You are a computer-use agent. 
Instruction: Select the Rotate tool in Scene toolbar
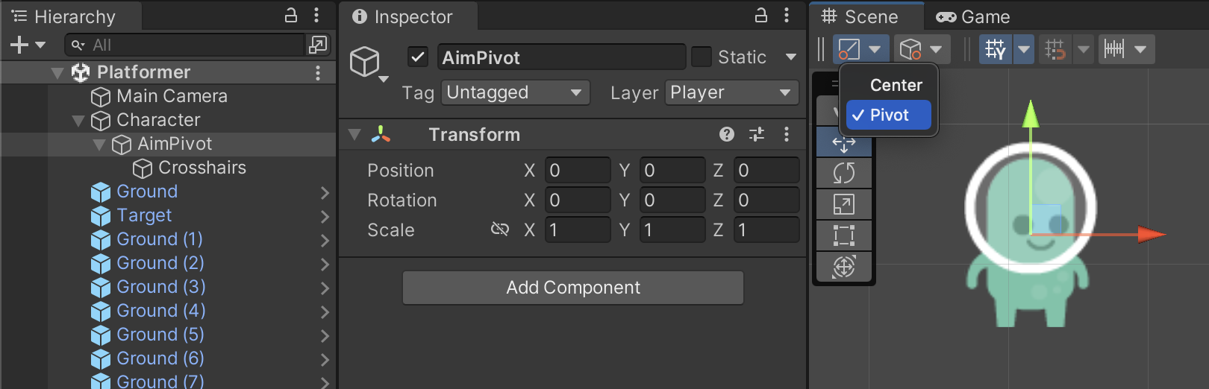tap(844, 173)
